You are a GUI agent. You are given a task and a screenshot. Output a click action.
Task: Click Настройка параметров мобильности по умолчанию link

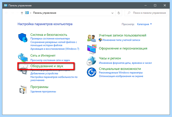[x=54, y=79]
